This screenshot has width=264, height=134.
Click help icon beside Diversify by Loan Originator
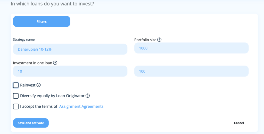[x=88, y=96]
